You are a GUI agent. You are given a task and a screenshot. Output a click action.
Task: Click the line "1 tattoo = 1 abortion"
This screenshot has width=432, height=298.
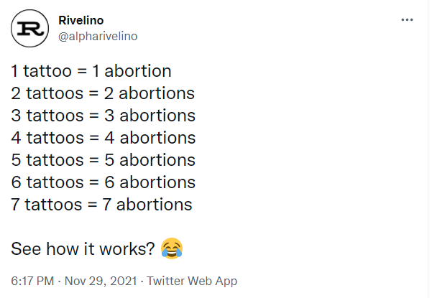[91, 72]
